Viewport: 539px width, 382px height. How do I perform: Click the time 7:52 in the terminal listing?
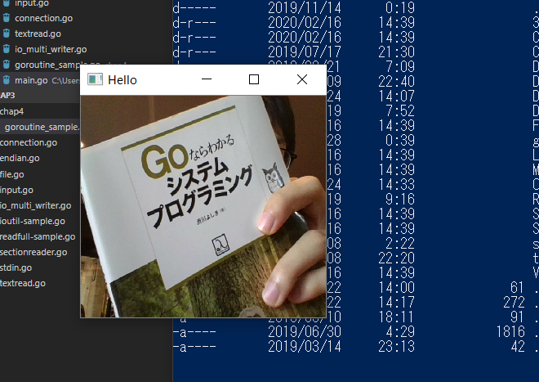pos(400,110)
